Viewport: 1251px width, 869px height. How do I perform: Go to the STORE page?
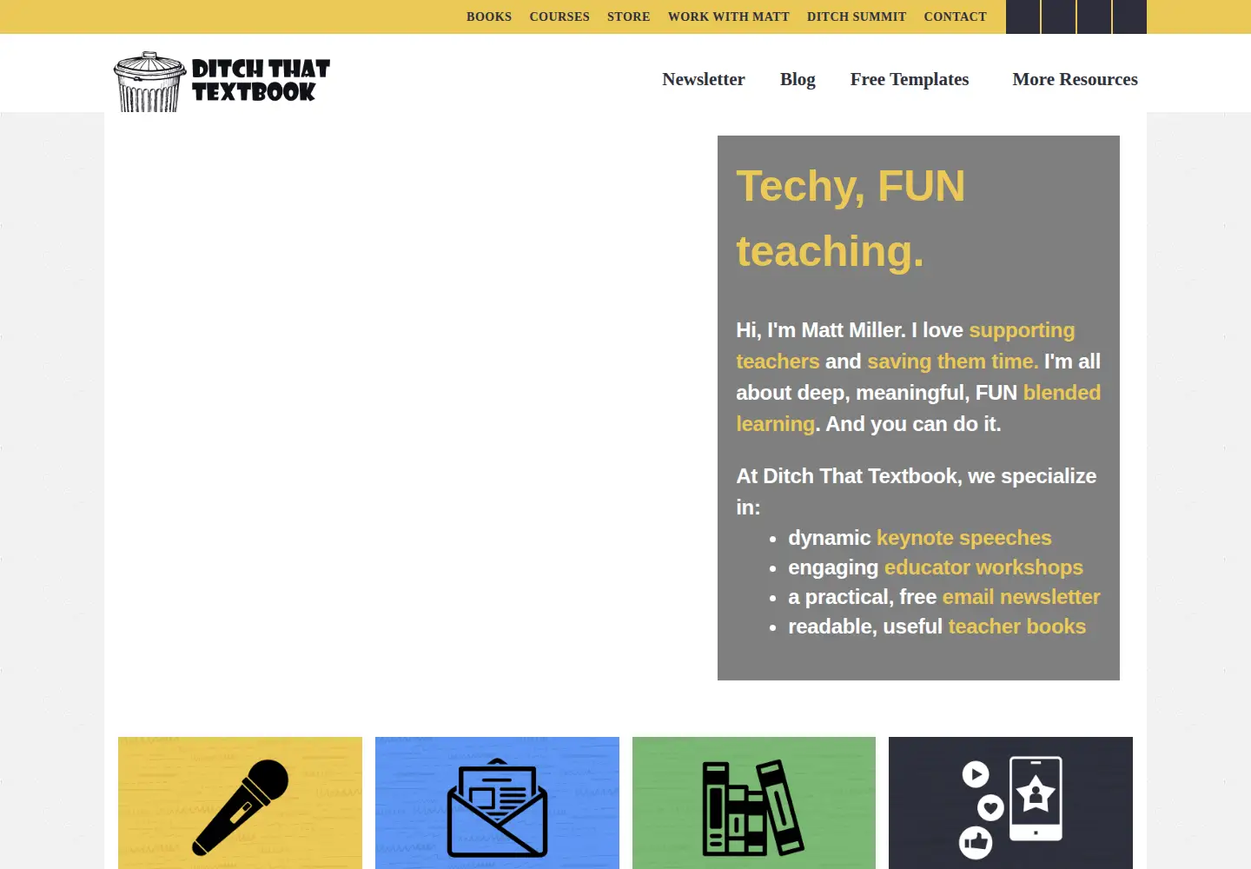[x=629, y=17]
